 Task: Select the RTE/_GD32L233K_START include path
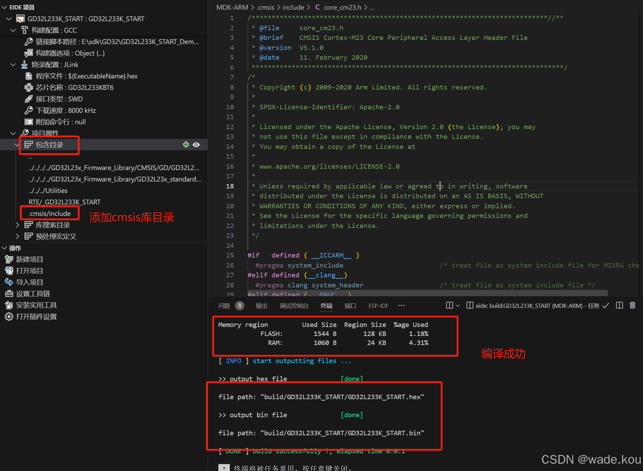pyautogui.click(x=64, y=202)
